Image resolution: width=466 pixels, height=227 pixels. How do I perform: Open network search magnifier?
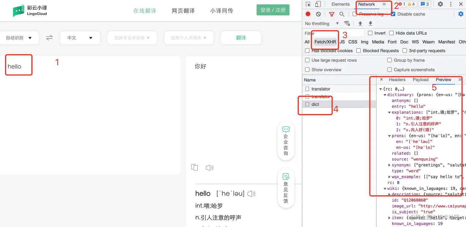(x=342, y=14)
